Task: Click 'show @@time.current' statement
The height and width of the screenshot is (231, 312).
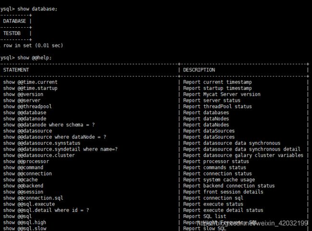Action: pyautogui.click(x=30, y=82)
